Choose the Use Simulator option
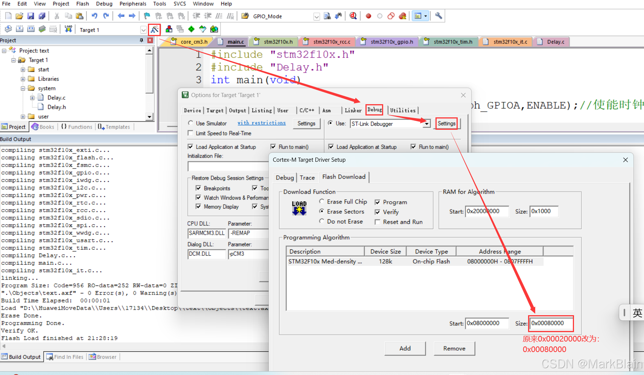Screen dimensions: 644x375 coord(191,123)
